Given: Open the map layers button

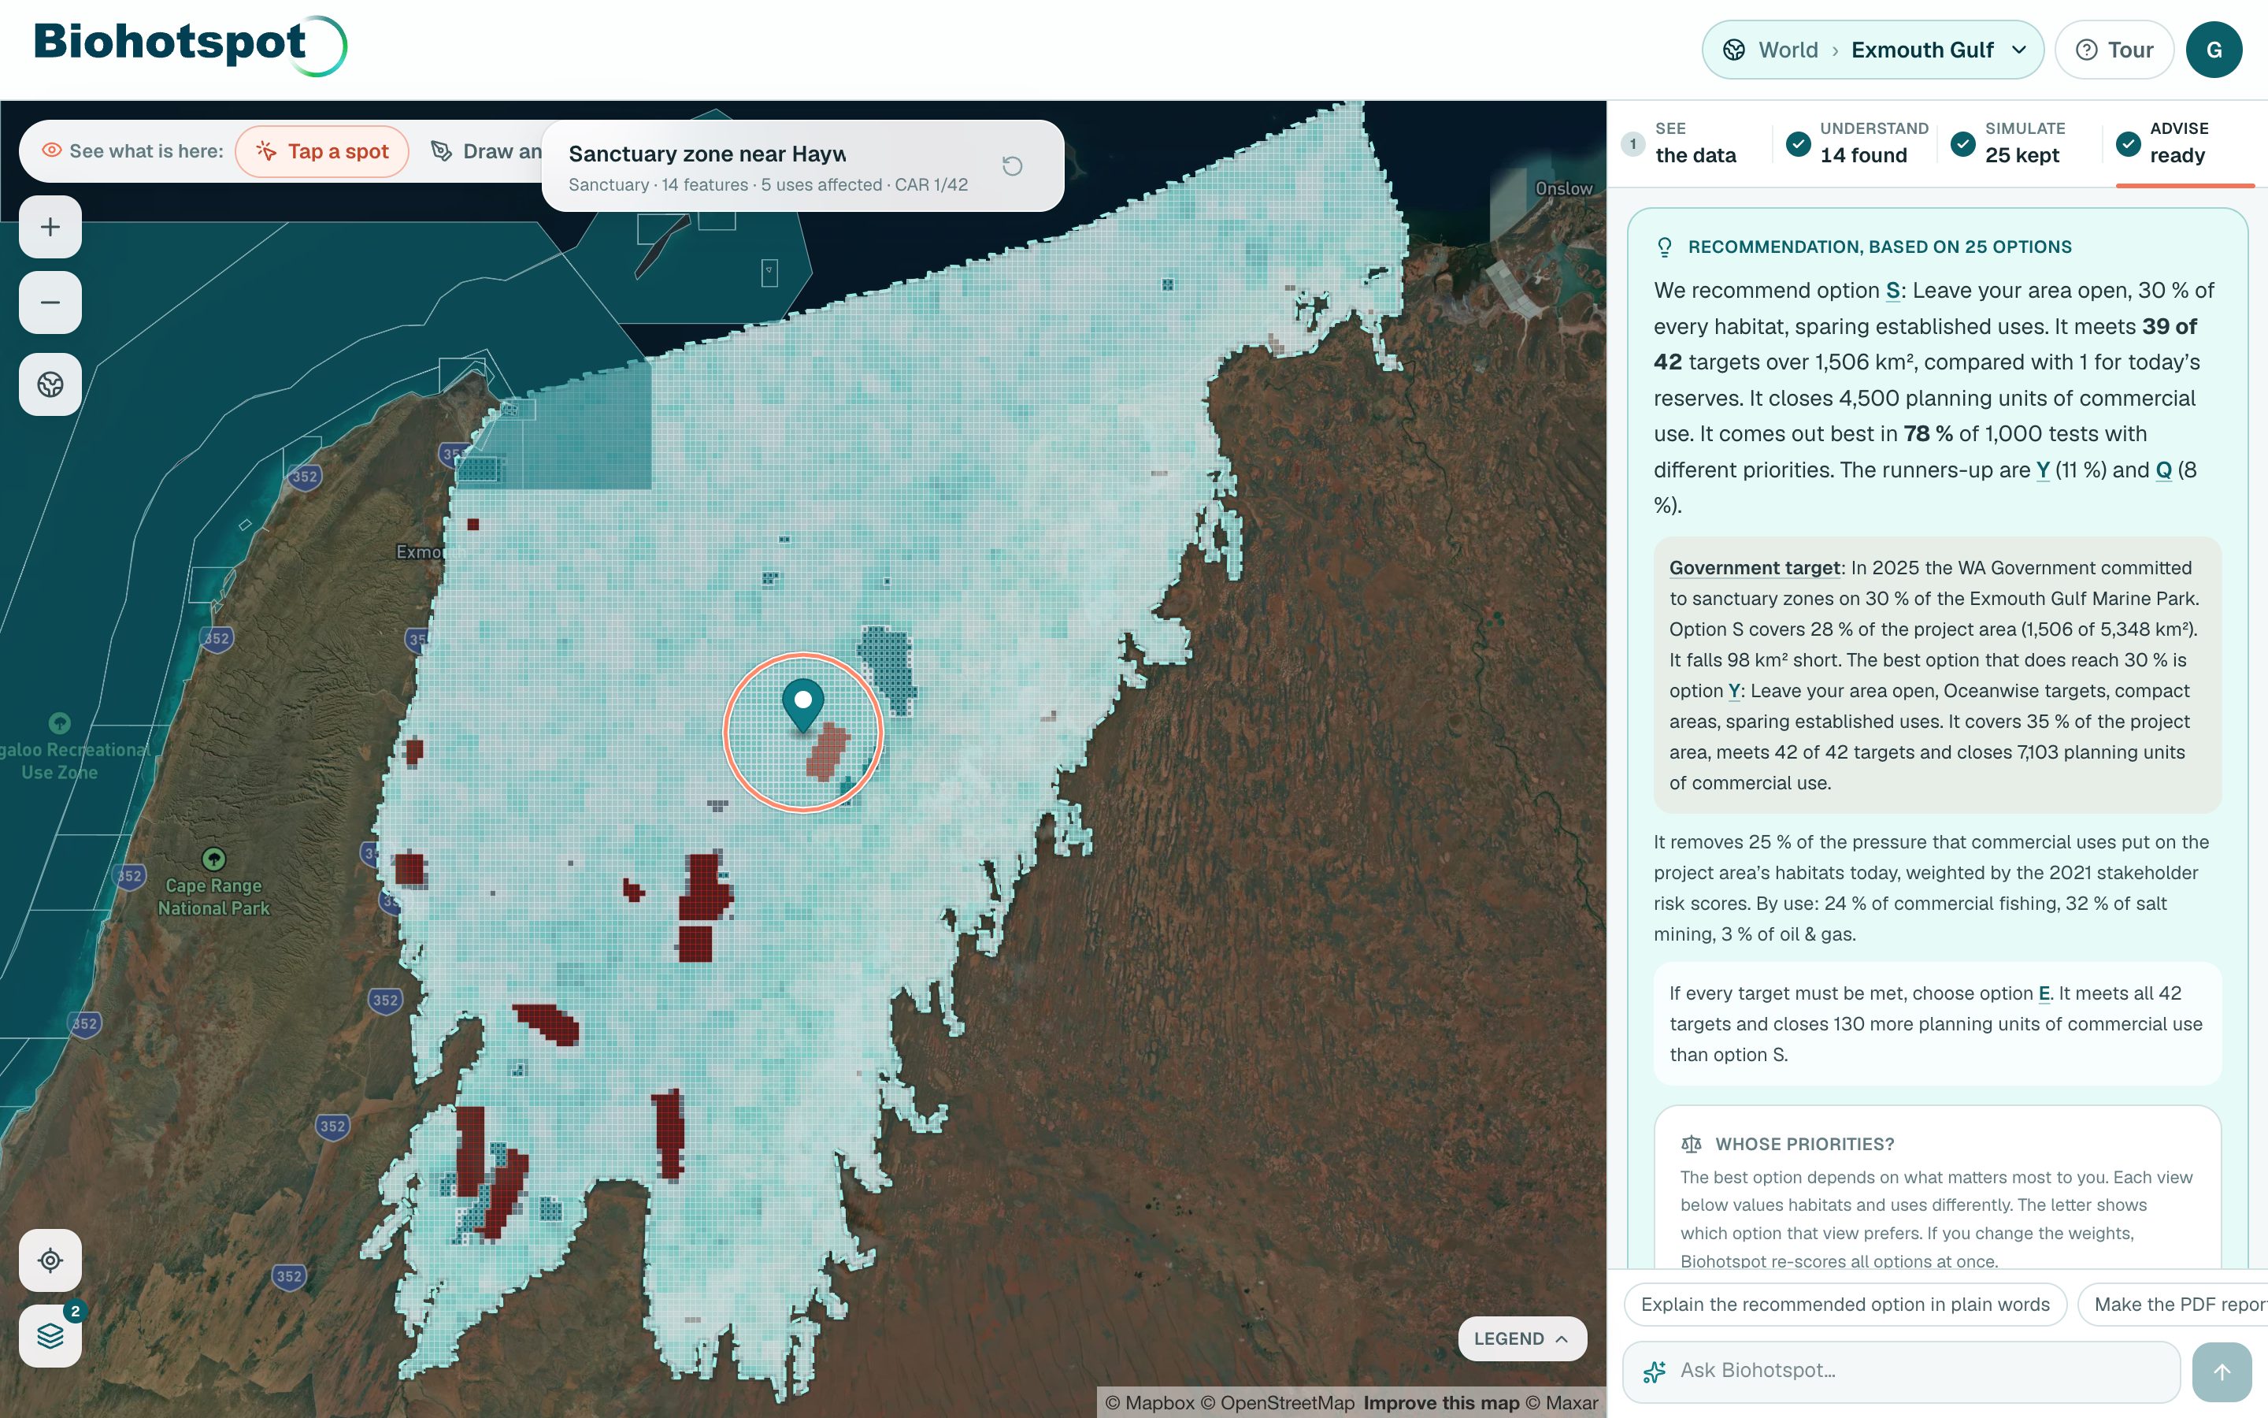Looking at the screenshot, I should tap(50, 1335).
